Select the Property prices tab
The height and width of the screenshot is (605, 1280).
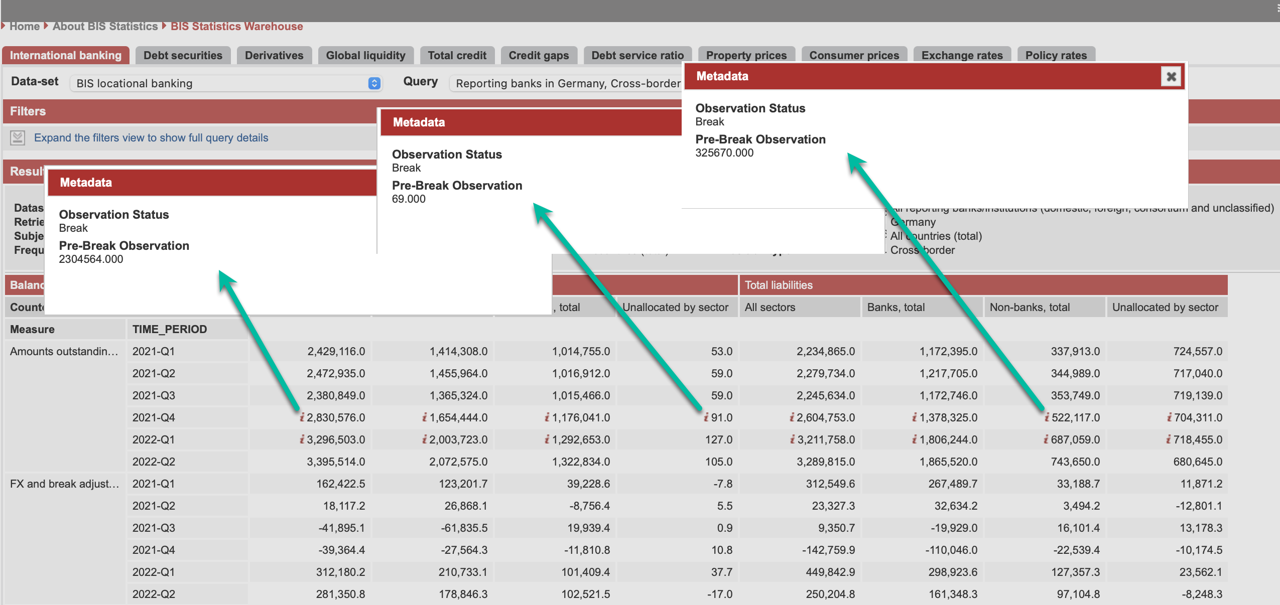coord(746,55)
